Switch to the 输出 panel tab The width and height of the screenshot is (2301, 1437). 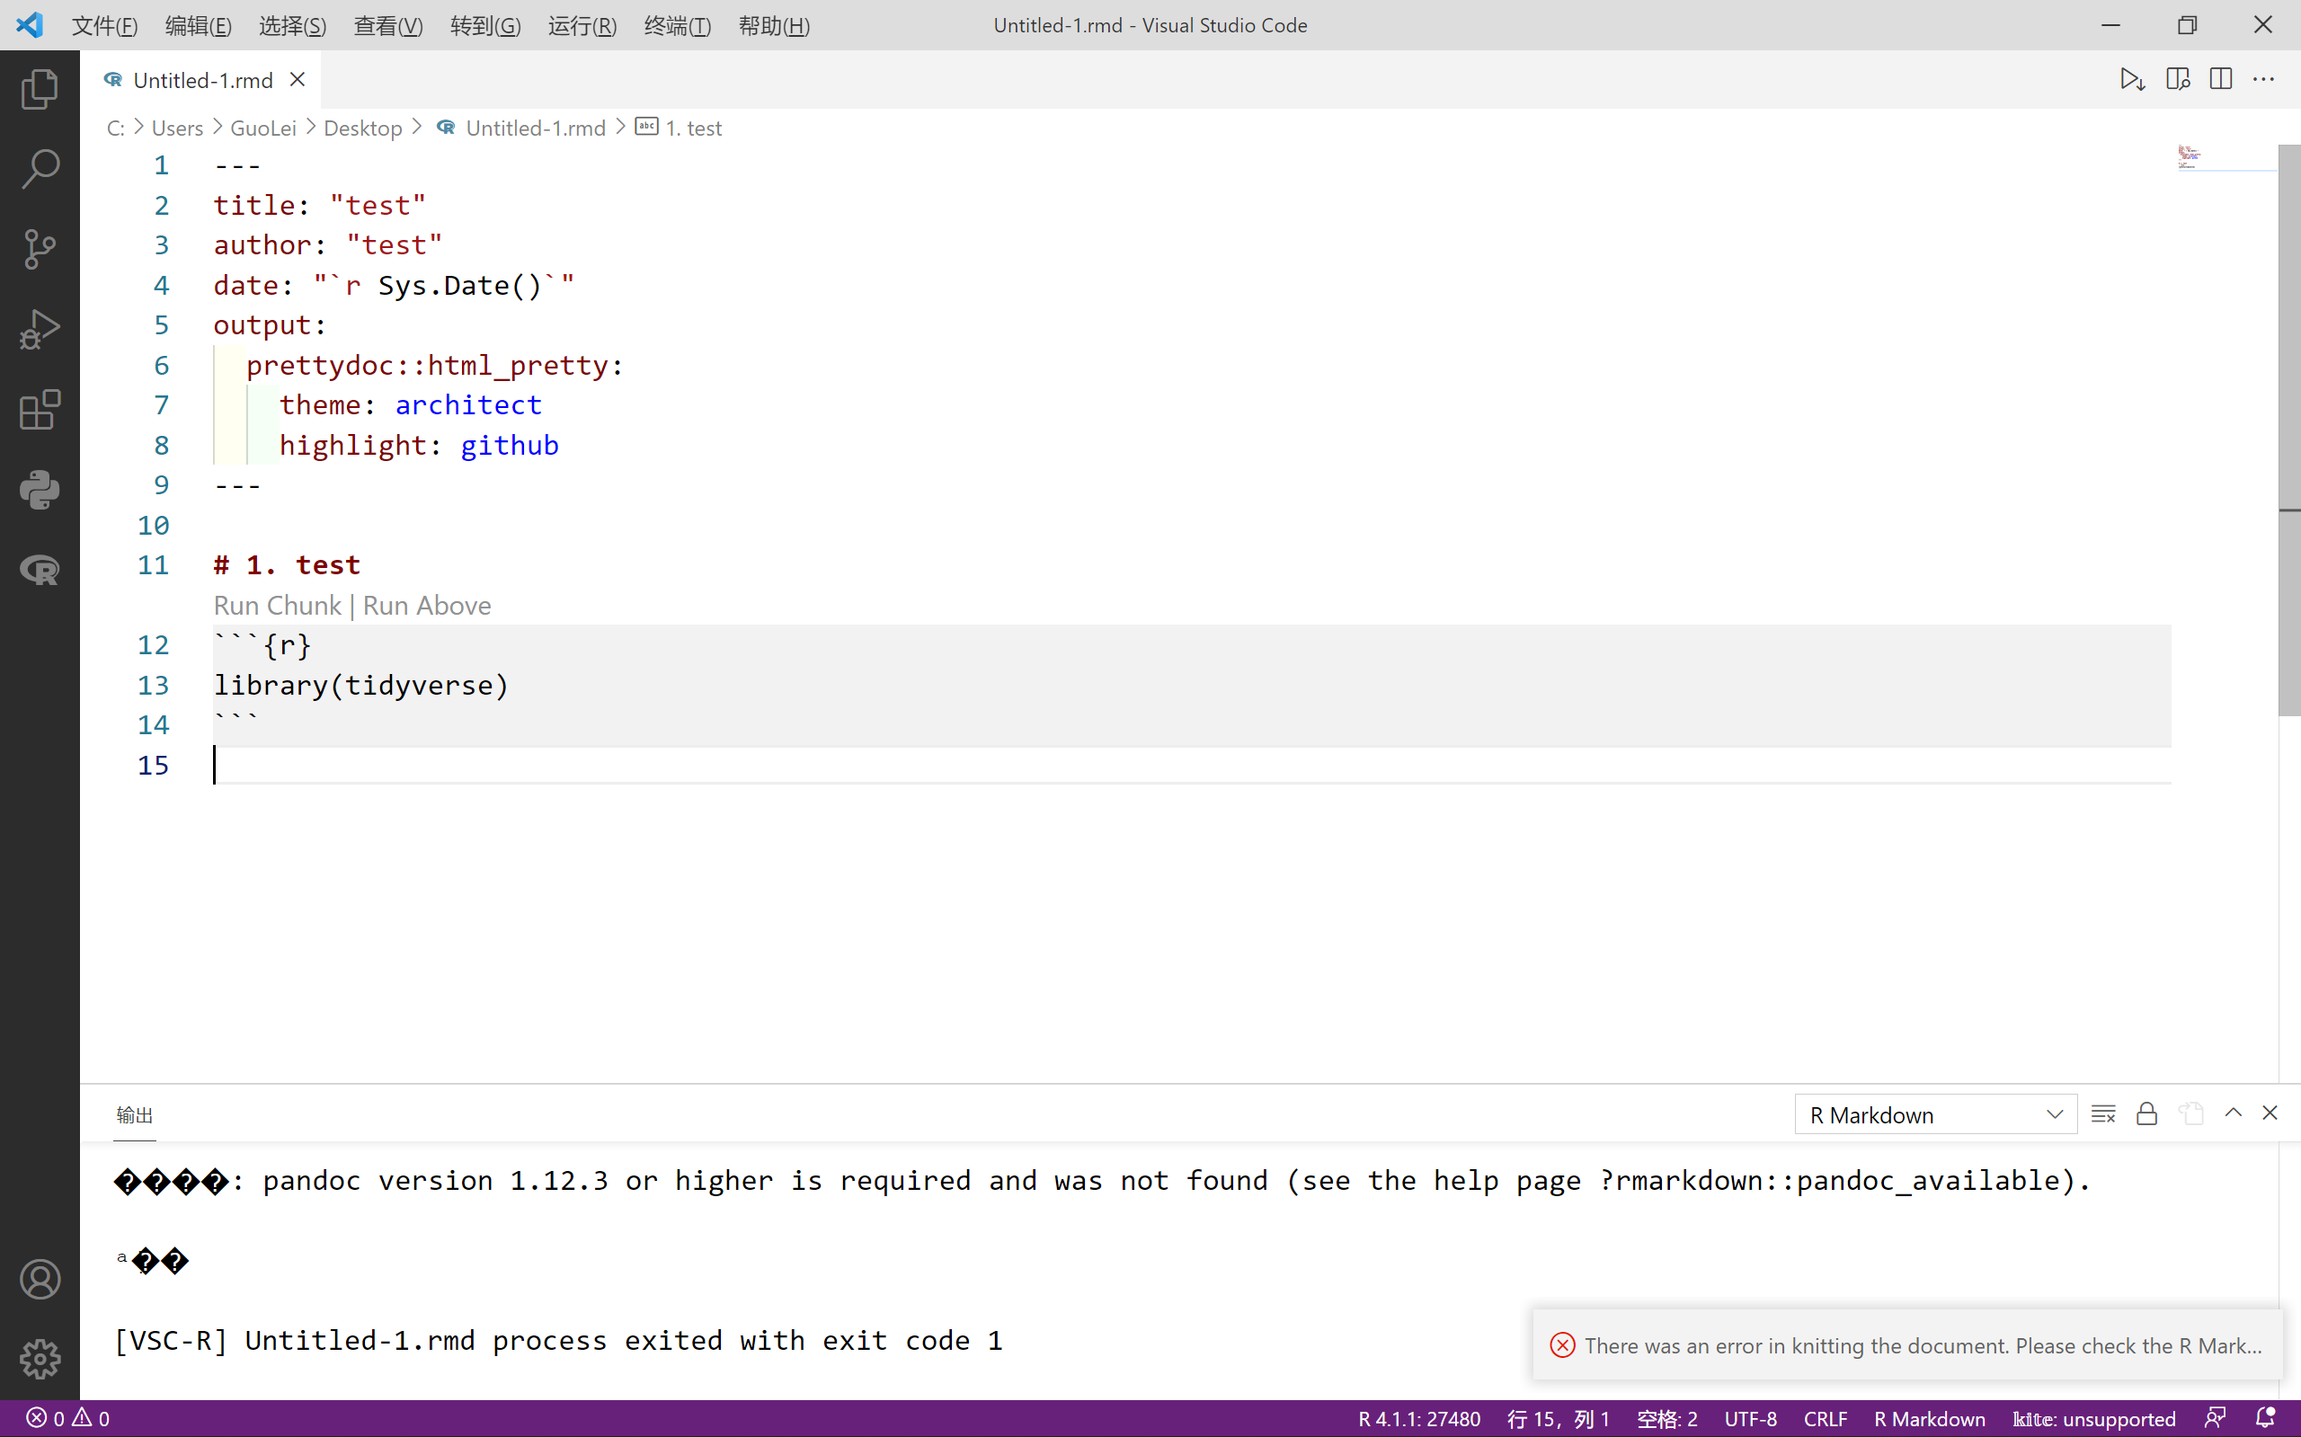coord(134,1113)
